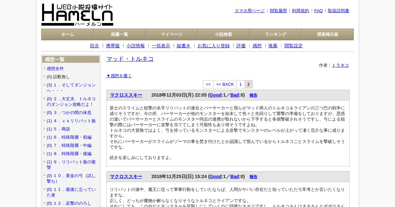Vote Bad on the November 25 comment
The height and width of the screenshot is (207, 395).
(x=235, y=177)
